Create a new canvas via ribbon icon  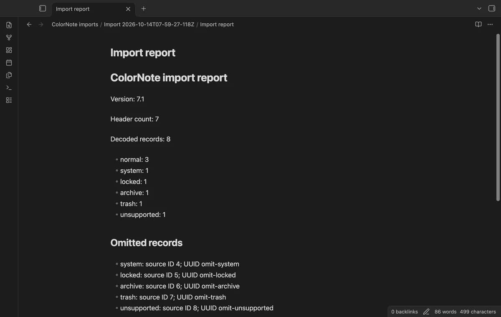click(x=9, y=50)
